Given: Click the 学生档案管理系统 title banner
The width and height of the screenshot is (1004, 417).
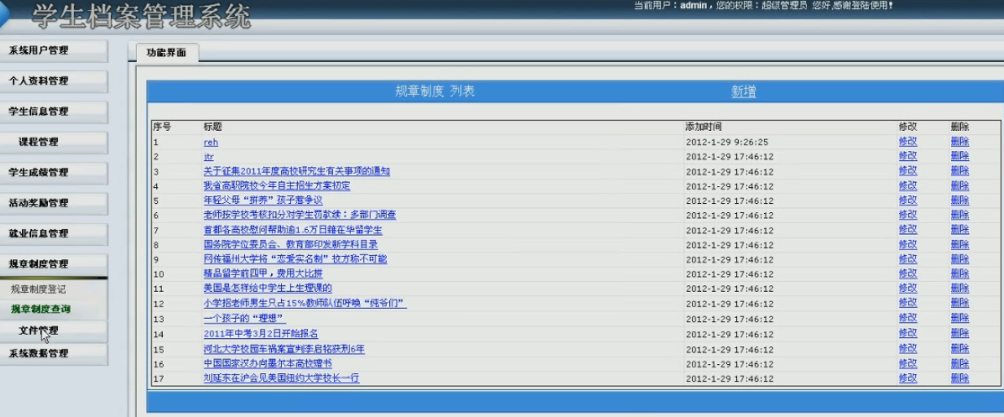Looking at the screenshot, I should pos(141,17).
